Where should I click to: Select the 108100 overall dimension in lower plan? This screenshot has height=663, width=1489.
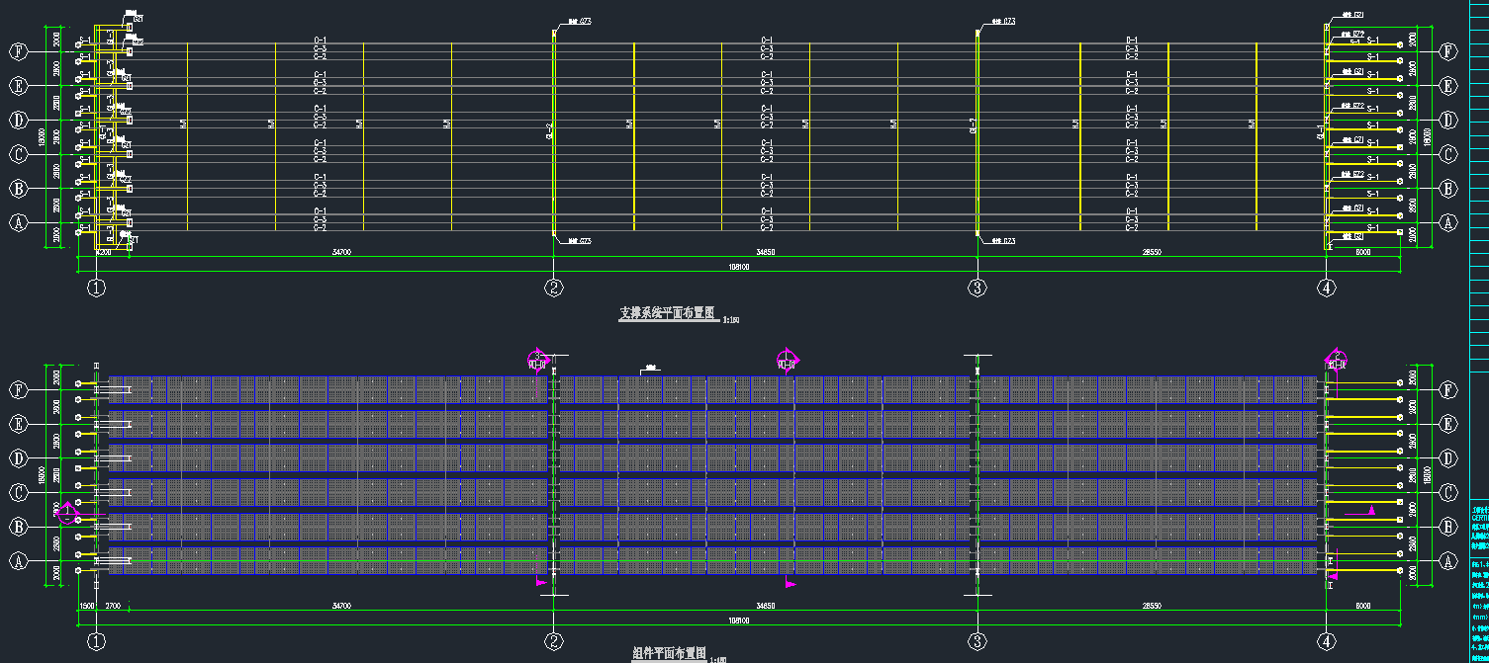click(x=737, y=621)
